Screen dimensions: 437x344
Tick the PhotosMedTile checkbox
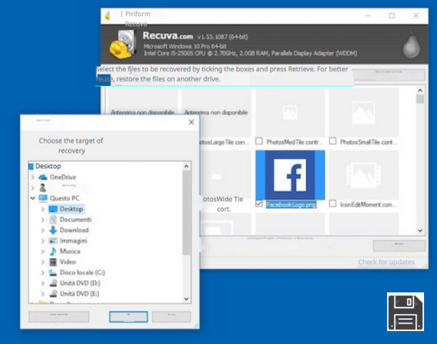259,141
